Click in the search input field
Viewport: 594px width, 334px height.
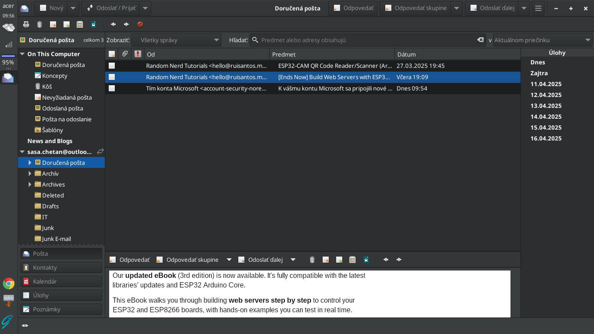pyautogui.click(x=367, y=40)
